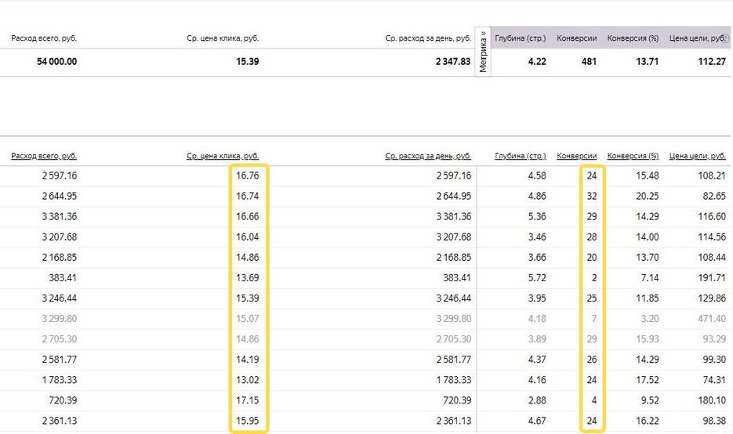Click the average click price 15.95
This screenshot has height=434, width=733.
tap(247, 421)
